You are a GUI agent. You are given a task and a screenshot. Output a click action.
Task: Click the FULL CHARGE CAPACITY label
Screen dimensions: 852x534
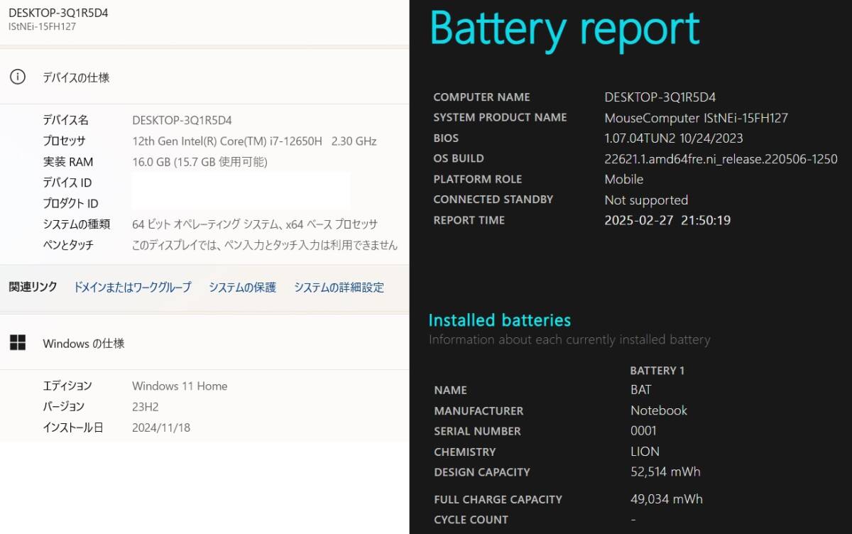(x=498, y=500)
